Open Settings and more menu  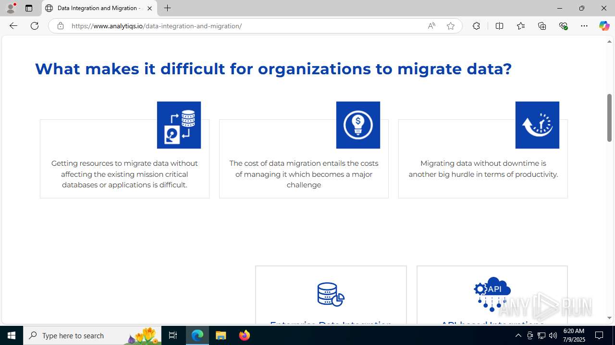click(x=584, y=26)
